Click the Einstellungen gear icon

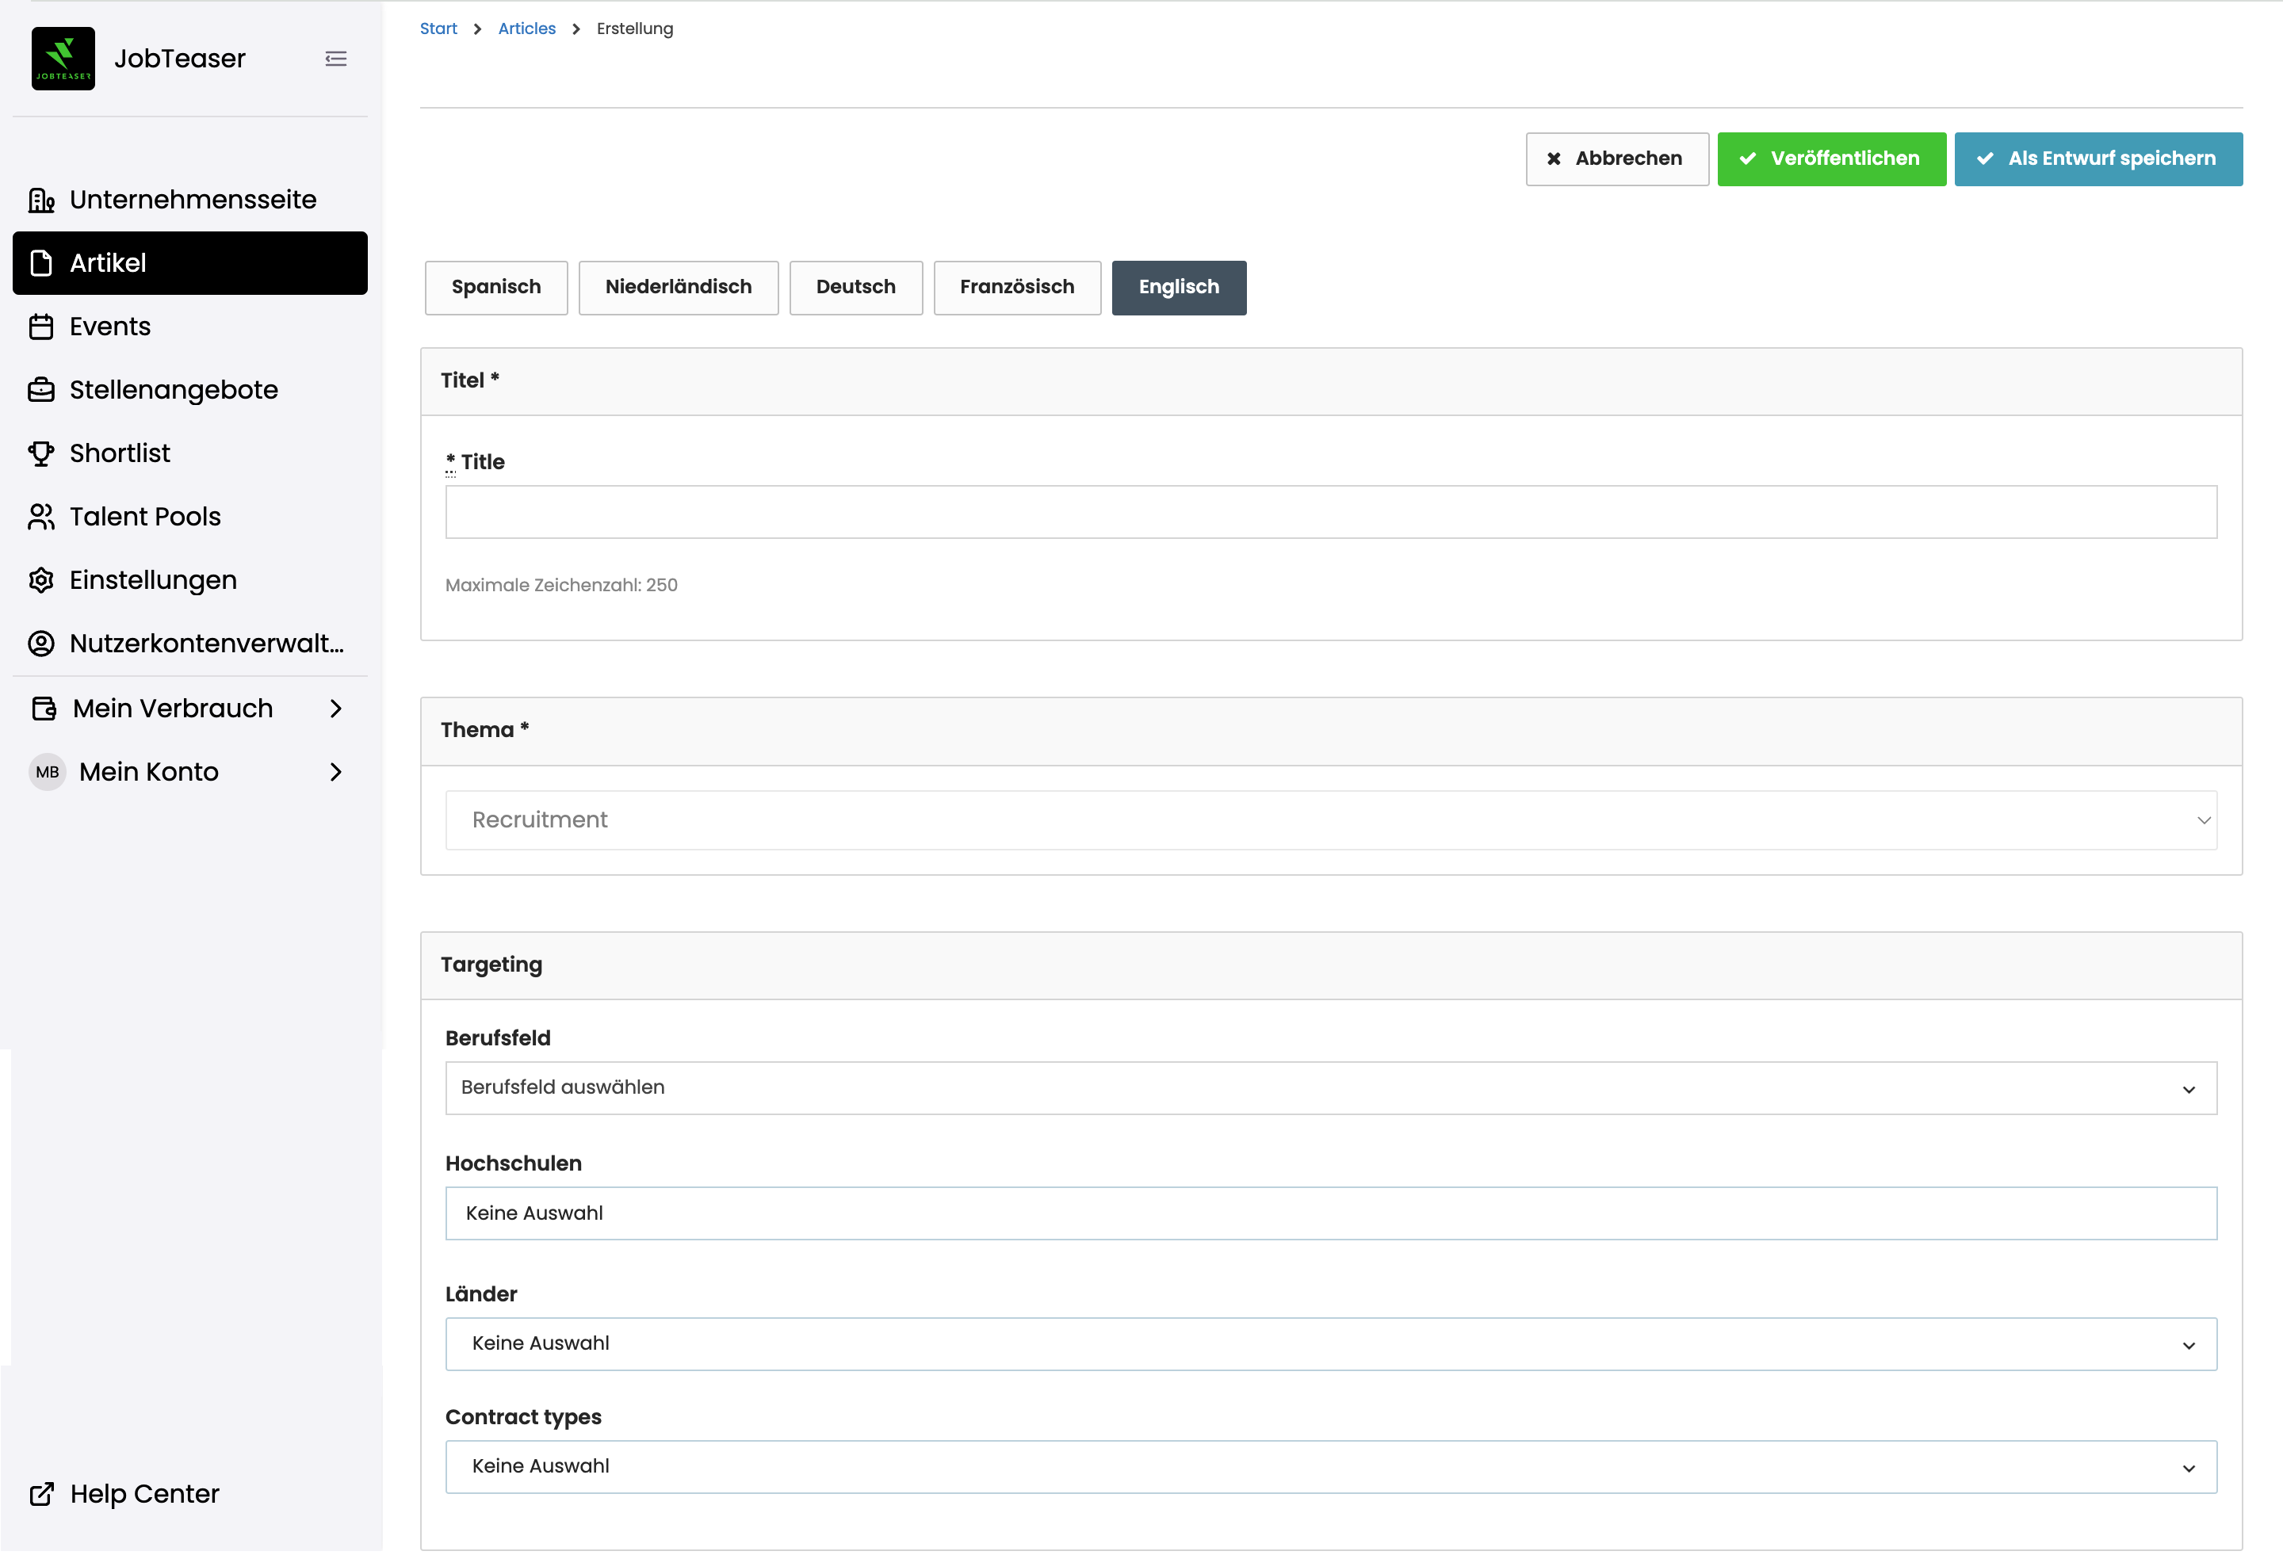(41, 580)
